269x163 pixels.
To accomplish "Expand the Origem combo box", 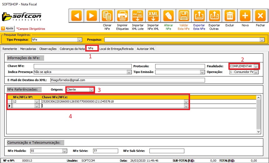I will pos(91,90).
